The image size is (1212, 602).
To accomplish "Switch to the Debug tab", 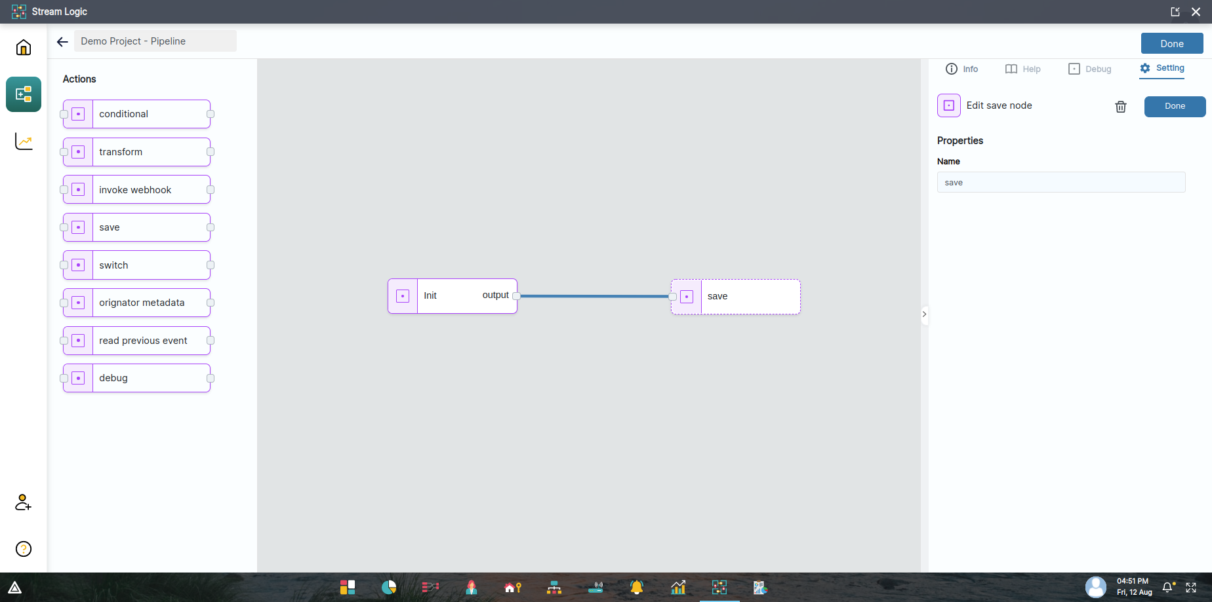I will pyautogui.click(x=1090, y=69).
